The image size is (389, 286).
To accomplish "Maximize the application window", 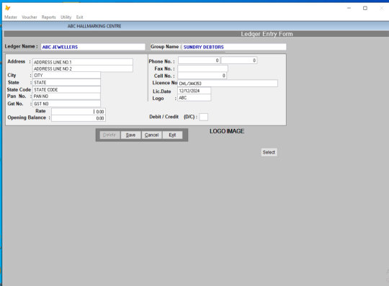I will coord(365,8).
